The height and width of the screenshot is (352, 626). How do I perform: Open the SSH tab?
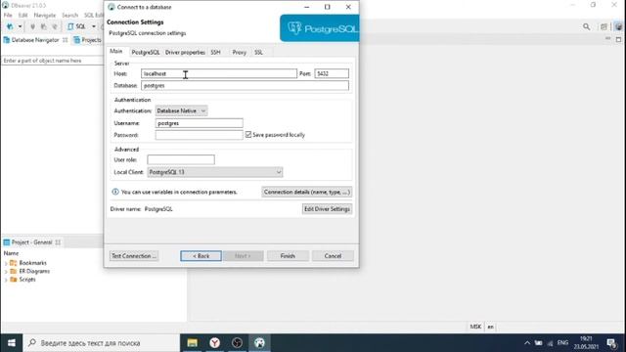pyautogui.click(x=215, y=52)
